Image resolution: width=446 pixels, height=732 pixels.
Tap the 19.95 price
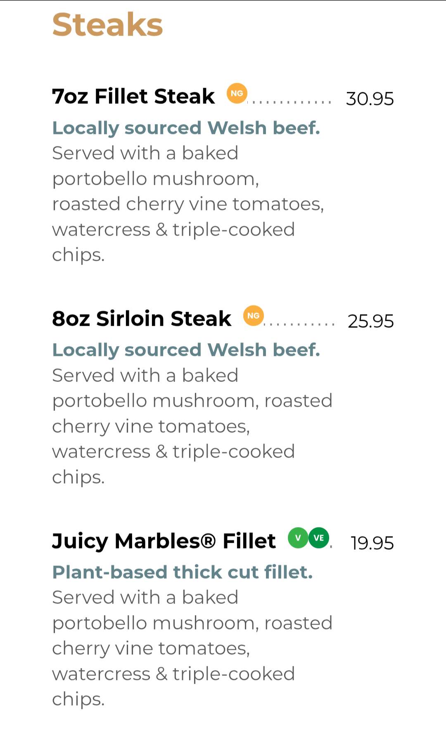(x=372, y=543)
